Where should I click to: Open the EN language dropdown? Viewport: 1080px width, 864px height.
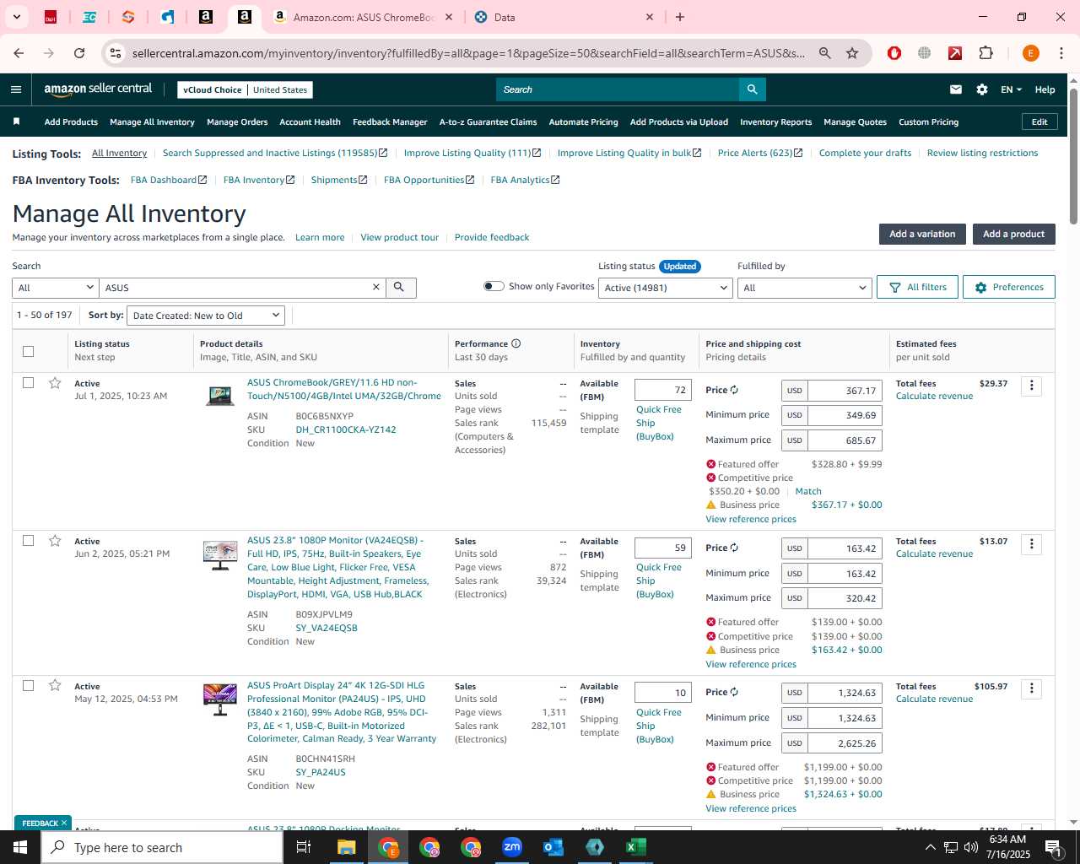(x=1011, y=89)
